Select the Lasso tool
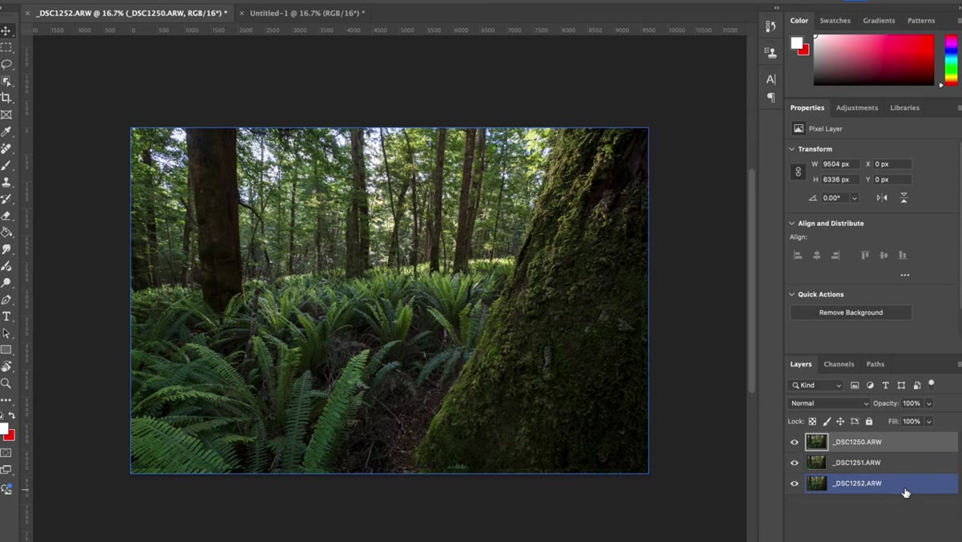 pos(6,64)
